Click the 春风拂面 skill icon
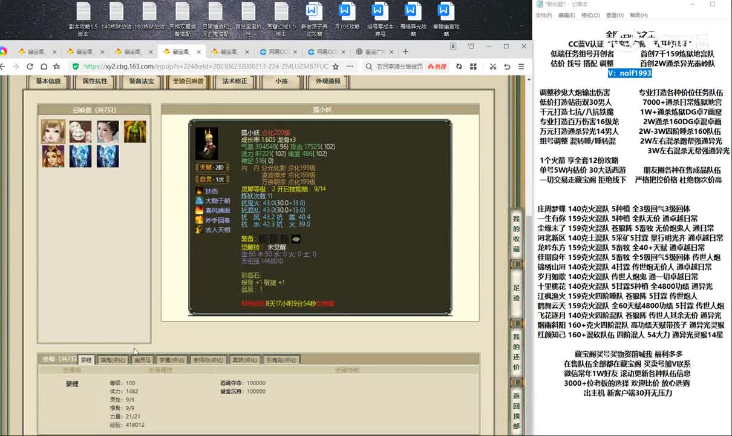 [199, 210]
